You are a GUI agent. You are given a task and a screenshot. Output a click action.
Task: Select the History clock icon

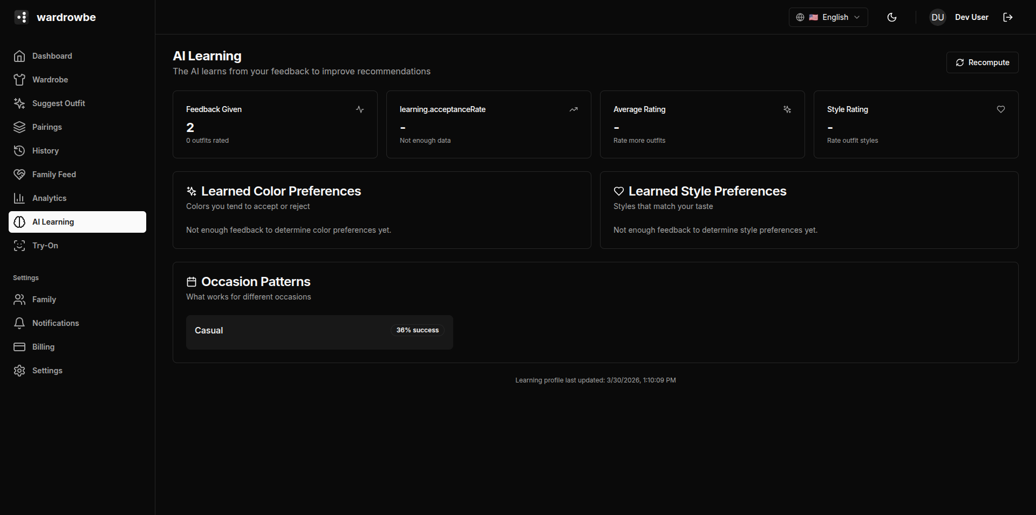coord(19,151)
